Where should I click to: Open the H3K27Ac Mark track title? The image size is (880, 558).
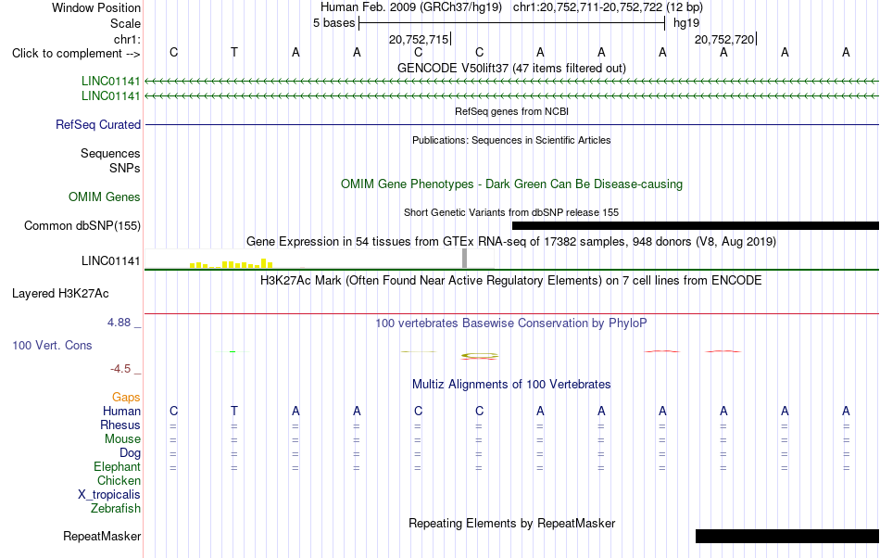[x=511, y=280]
